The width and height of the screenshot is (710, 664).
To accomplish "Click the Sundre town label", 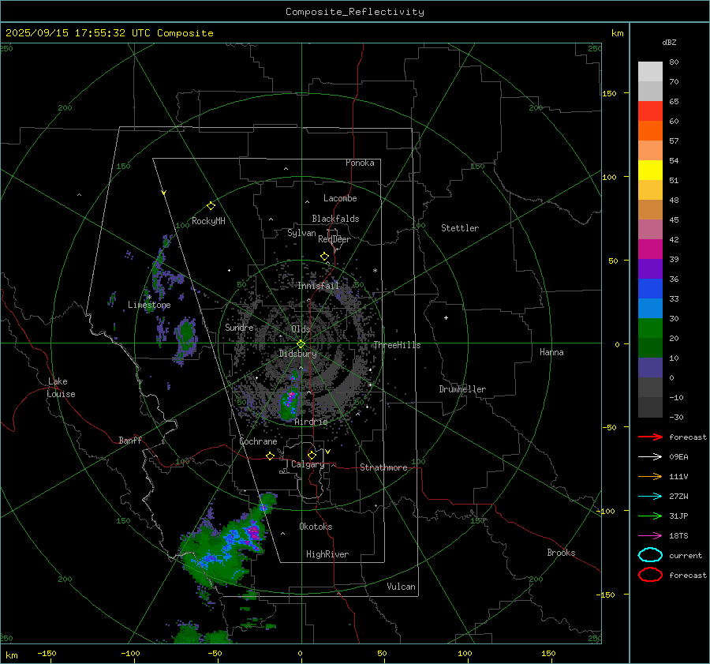I will coord(239,327).
